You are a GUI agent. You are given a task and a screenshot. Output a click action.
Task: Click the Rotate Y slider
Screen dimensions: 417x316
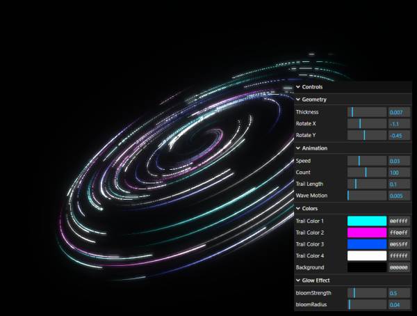pos(366,136)
